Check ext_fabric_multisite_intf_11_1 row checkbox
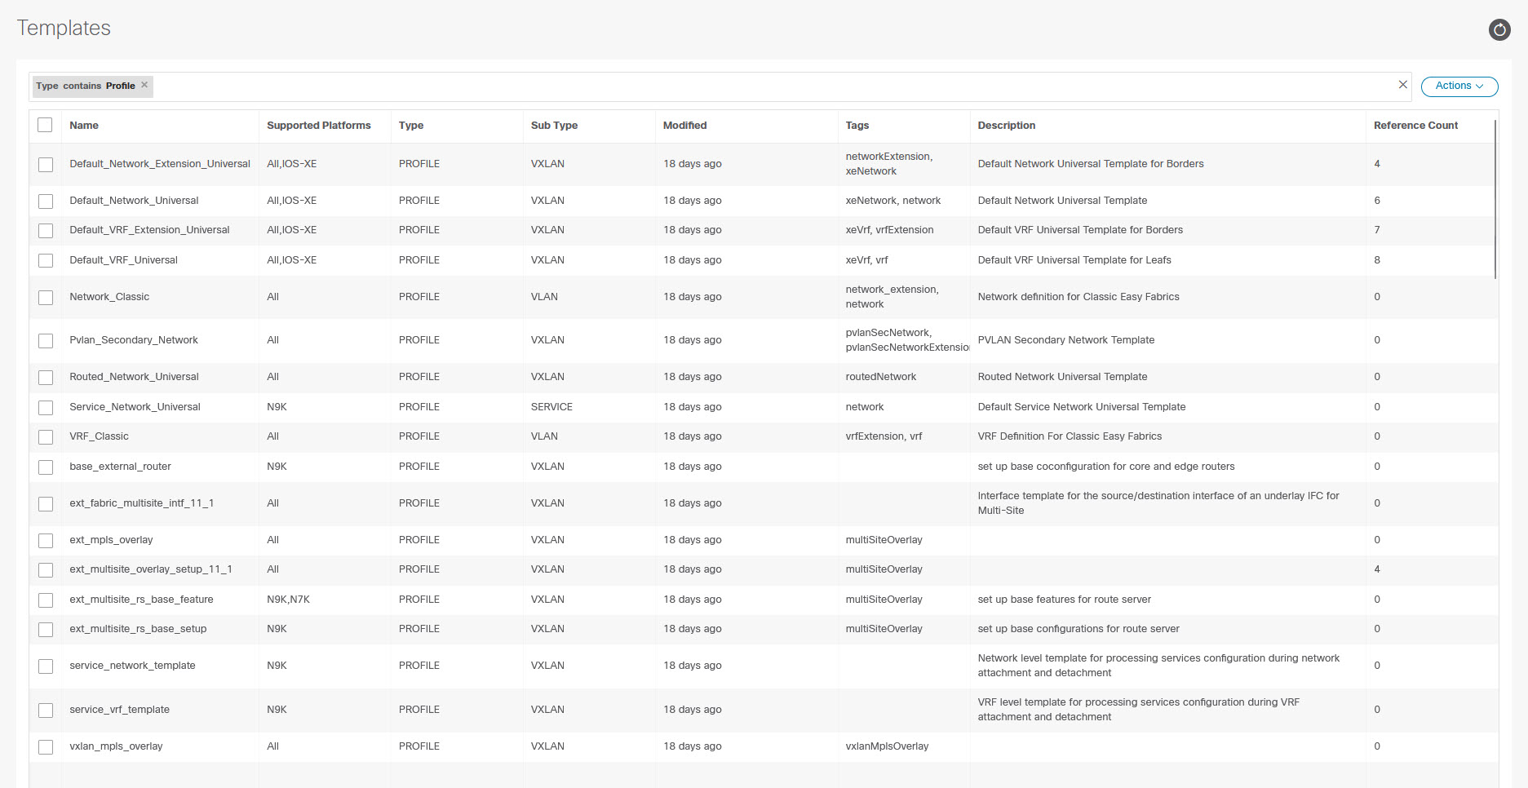Viewport: 1528px width, 788px height. point(46,504)
